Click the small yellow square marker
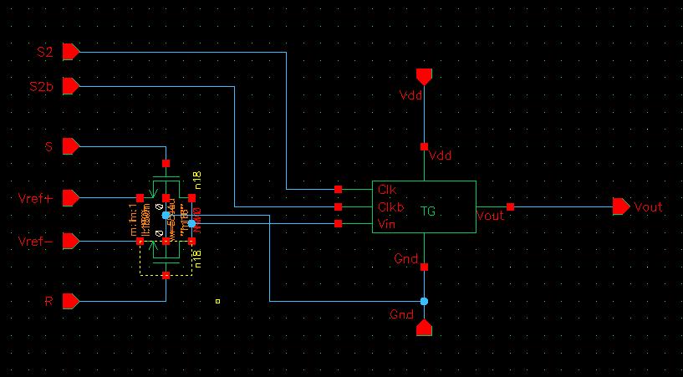The image size is (683, 377). point(218,301)
